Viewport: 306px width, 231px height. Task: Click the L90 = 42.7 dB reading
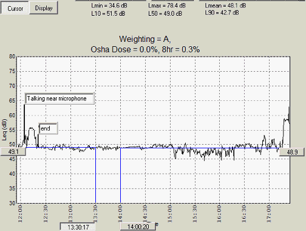222,13
